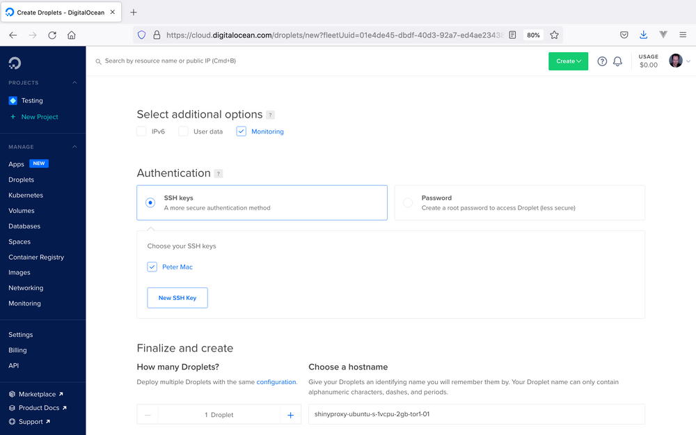Open the configuration link under How many Droplets

[276, 381]
